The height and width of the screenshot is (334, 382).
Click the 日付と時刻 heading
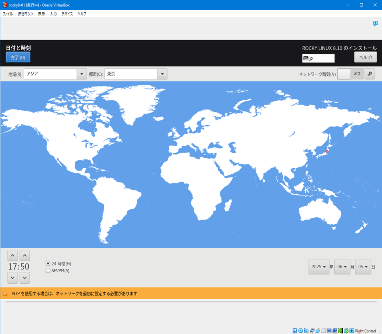[x=18, y=48]
